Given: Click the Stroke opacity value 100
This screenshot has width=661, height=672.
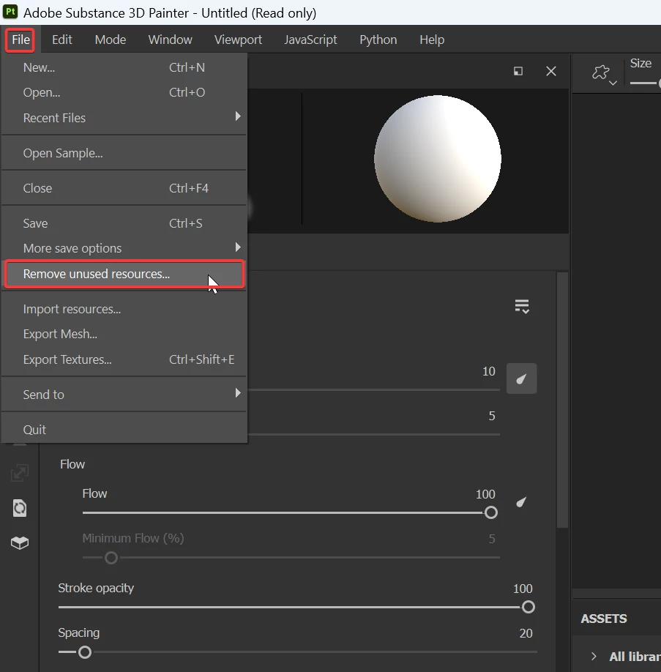Looking at the screenshot, I should pos(523,589).
